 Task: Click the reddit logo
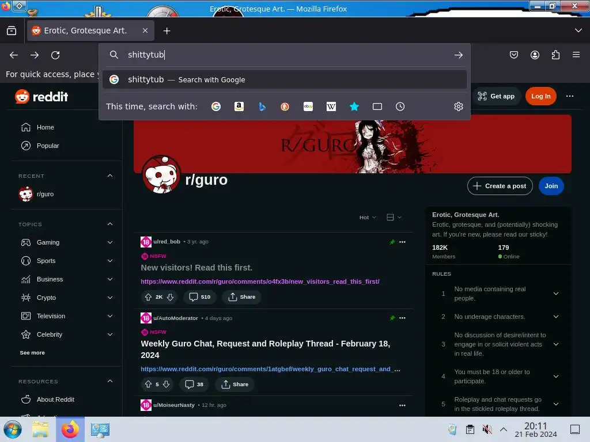point(41,97)
